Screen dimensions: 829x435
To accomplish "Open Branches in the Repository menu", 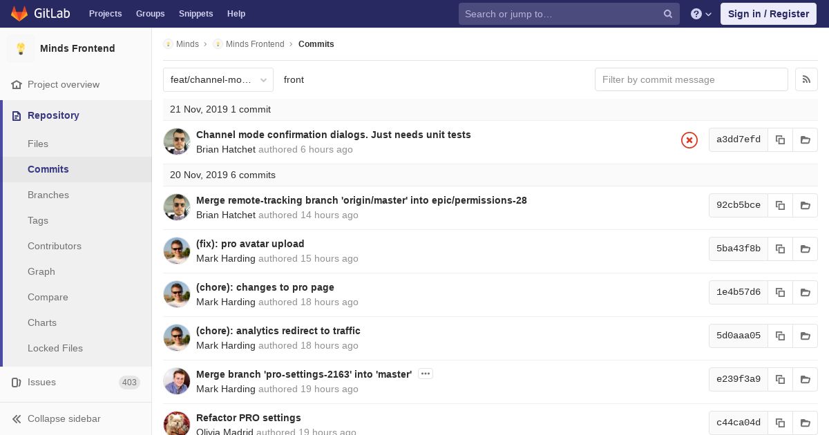I will click(x=48, y=195).
